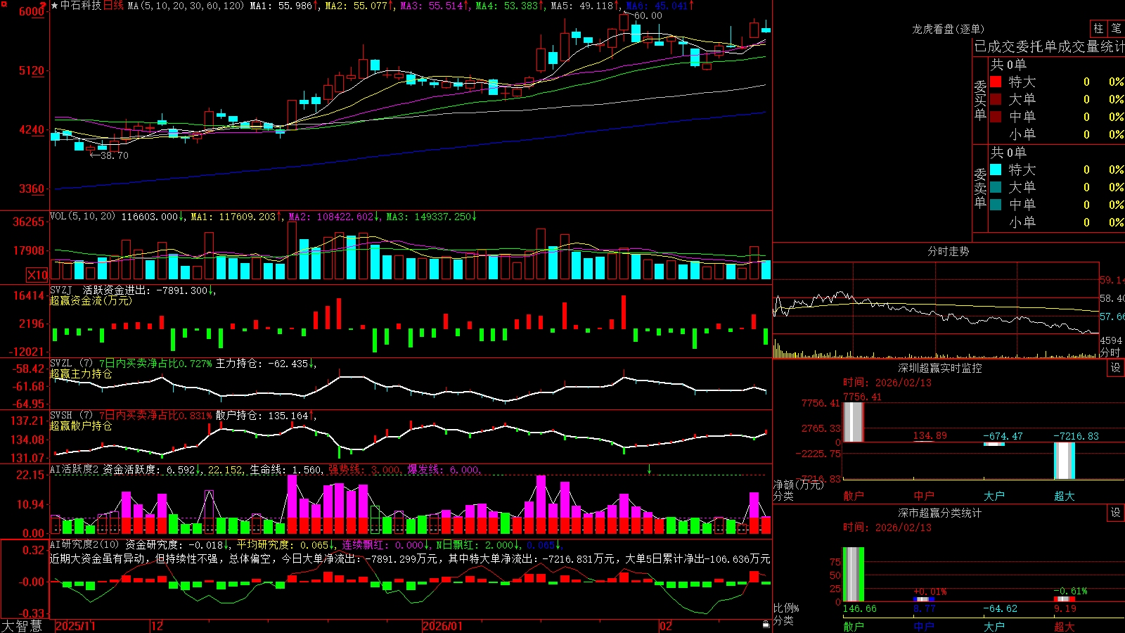The width and height of the screenshot is (1125, 633).
Task: Click the 主力持仓: -62.435 value
Action: (262, 364)
